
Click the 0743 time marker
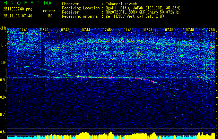point(65,30)
